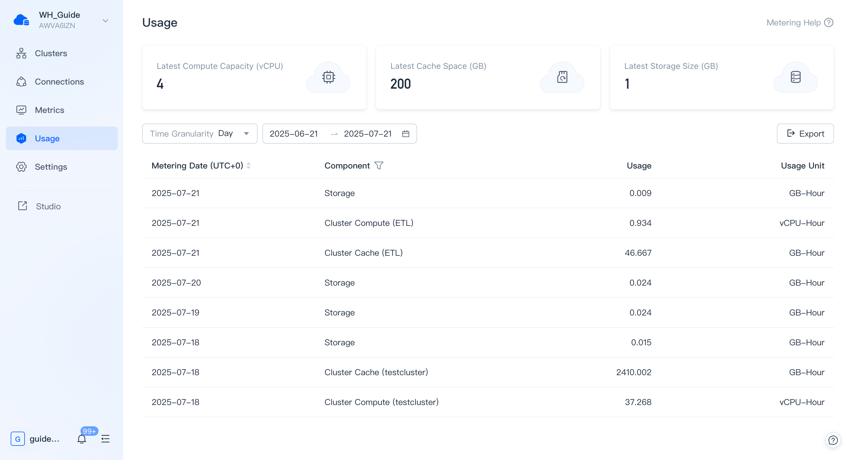
Task: Click the storage size database icon
Action: (x=795, y=77)
